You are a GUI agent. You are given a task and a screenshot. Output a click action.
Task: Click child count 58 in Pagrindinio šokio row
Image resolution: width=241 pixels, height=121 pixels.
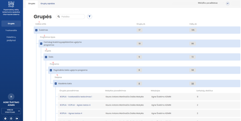pos(193,70)
